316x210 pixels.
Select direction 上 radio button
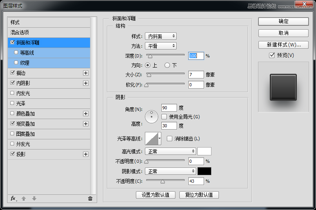tap(148, 65)
